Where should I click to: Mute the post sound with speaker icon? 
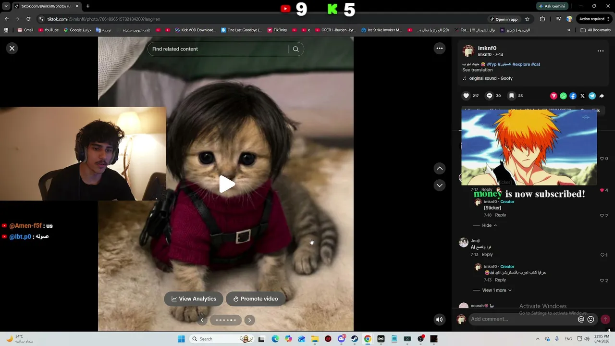[439, 319]
